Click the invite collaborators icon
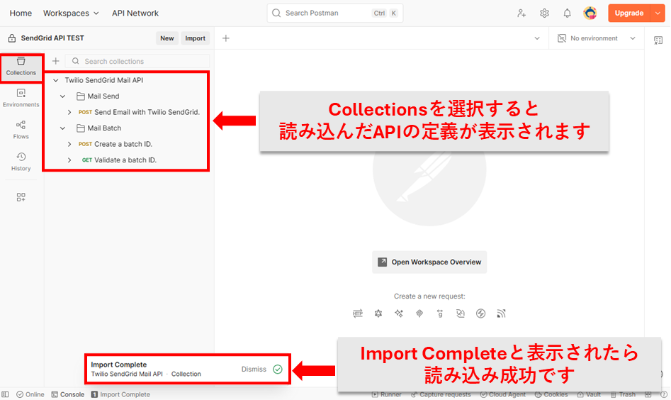This screenshot has height=400, width=671. pyautogui.click(x=521, y=13)
